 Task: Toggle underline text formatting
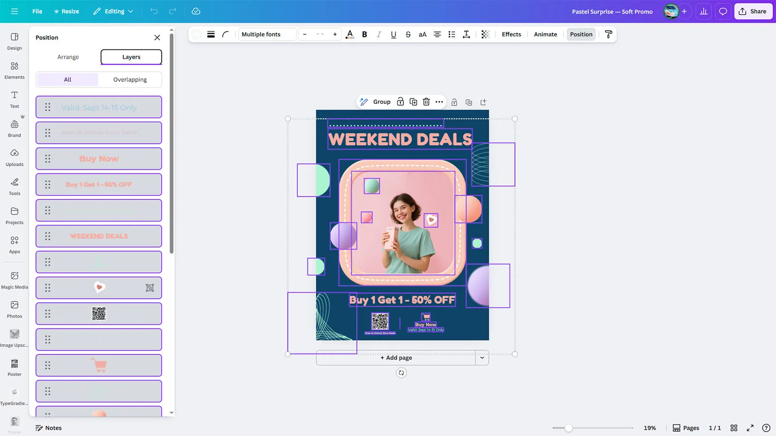pos(393,34)
